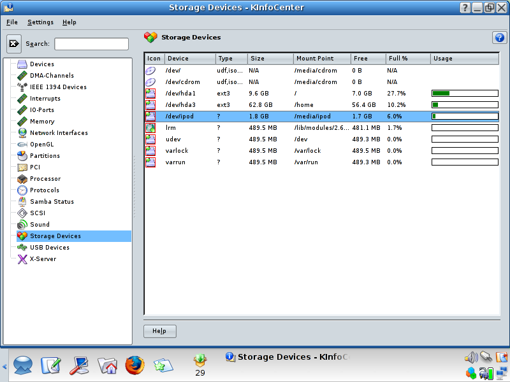
Task: Sort by the Free column header
Action: click(368, 59)
